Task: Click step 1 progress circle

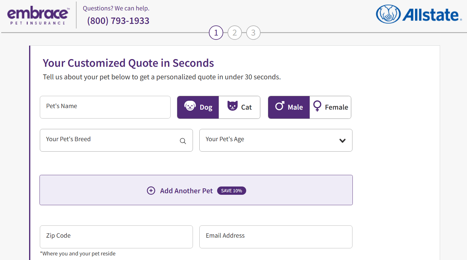Action: 216,33
